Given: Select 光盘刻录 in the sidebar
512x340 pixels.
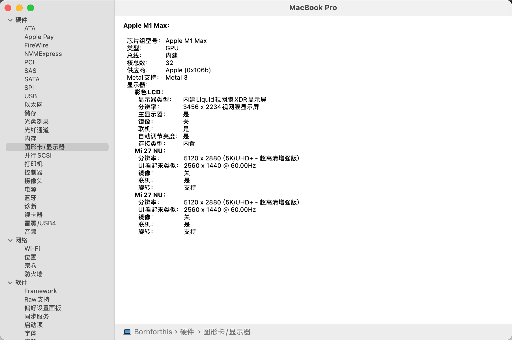Looking at the screenshot, I should 36,122.
